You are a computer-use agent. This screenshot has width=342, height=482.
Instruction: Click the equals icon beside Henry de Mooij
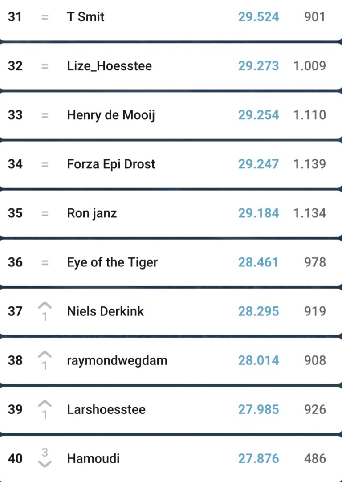point(45,115)
